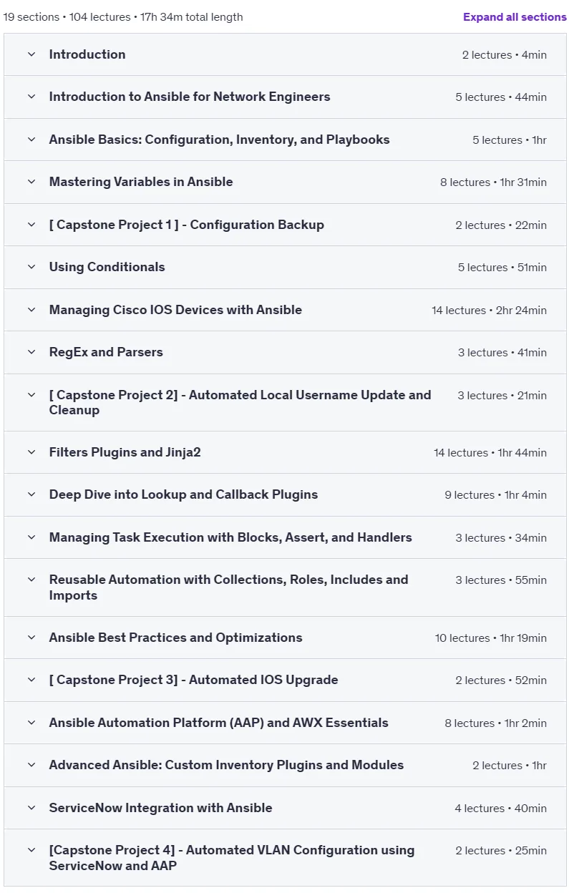Expand Deep Dive into Lookup and Callback Plugins
Screen dimensions: 569x893
(x=285, y=494)
